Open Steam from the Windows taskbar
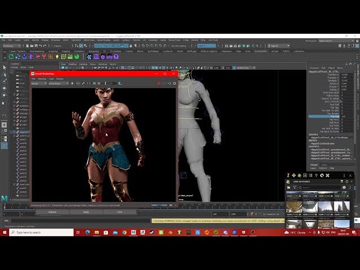Image resolution: width=360 pixels, height=270 pixels. point(152,232)
